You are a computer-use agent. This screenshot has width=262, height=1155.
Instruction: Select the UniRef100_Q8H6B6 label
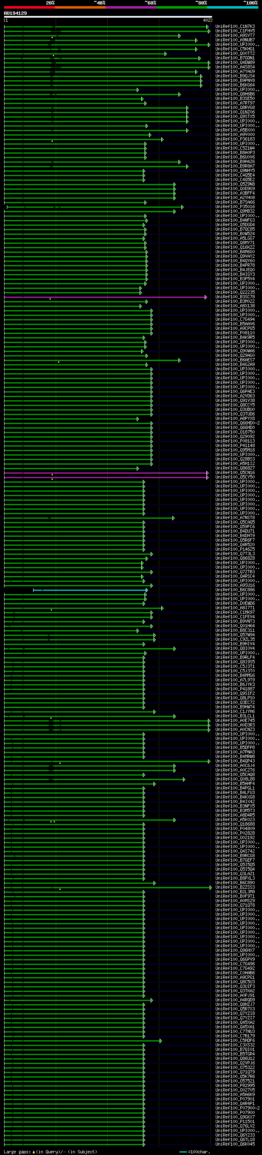(235, 94)
